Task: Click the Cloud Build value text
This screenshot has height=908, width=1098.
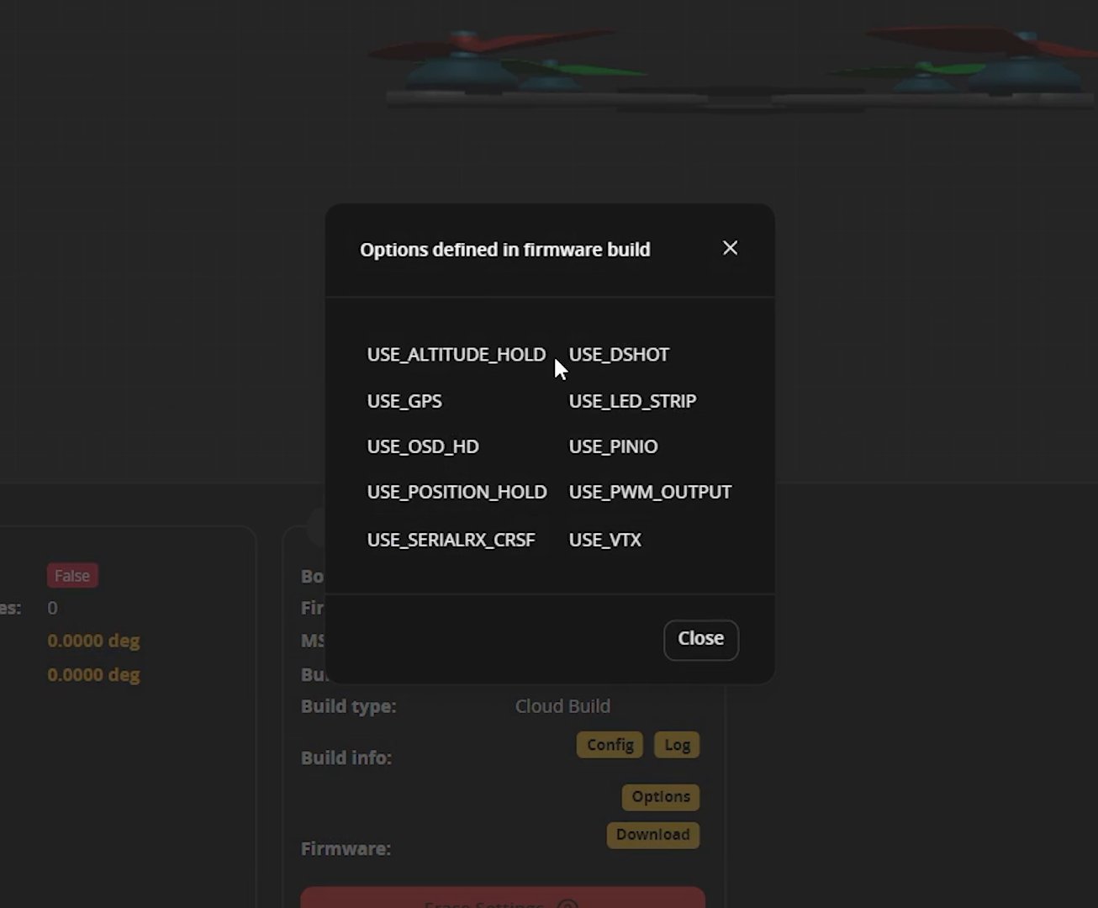Action: [x=562, y=706]
